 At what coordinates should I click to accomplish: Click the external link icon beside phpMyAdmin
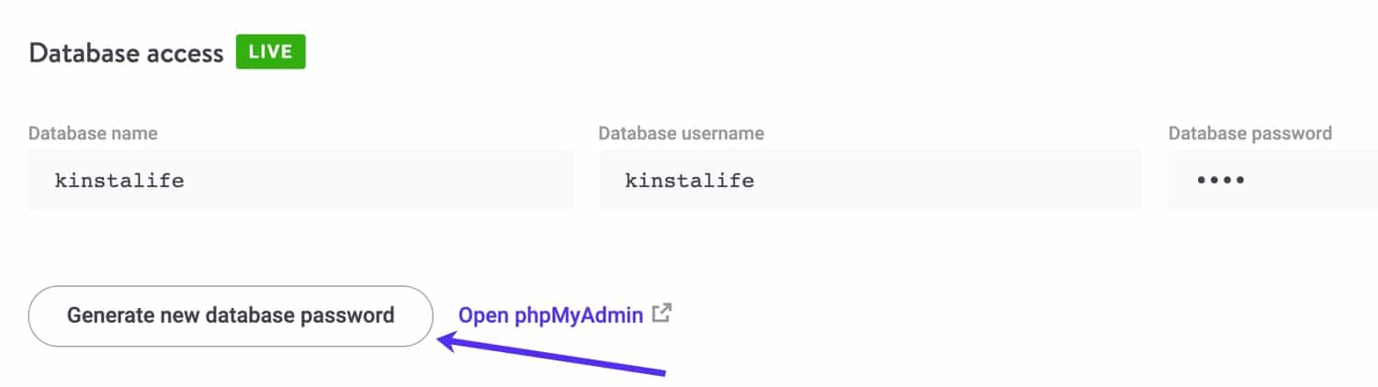661,314
